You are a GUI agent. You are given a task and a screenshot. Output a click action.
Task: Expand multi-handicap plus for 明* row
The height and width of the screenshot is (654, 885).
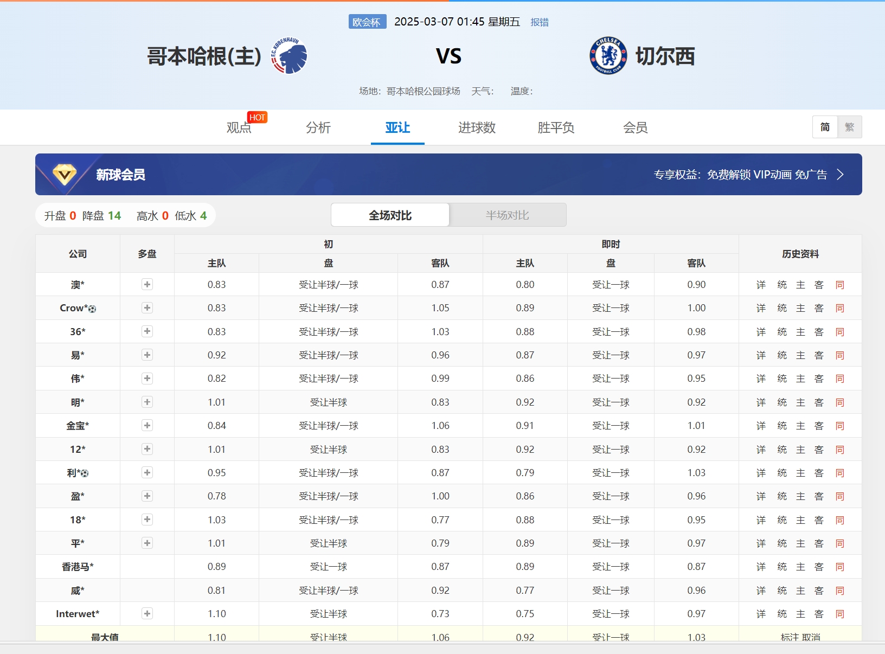pos(147,402)
